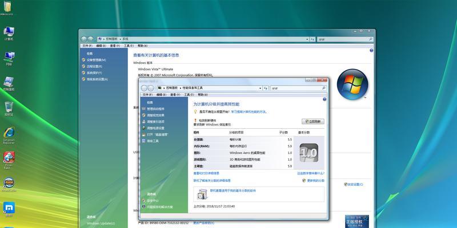Click Forward arrow in the performance window
Image resolution: width=457 pixels, height=228 pixels.
click(x=150, y=88)
